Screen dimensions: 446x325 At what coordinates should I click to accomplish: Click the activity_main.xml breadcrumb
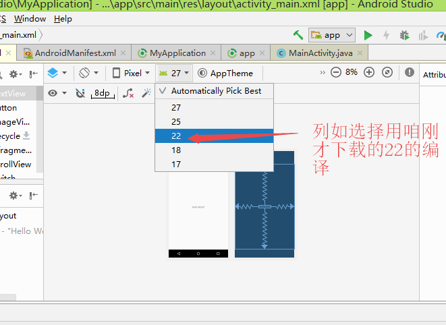coord(18,35)
